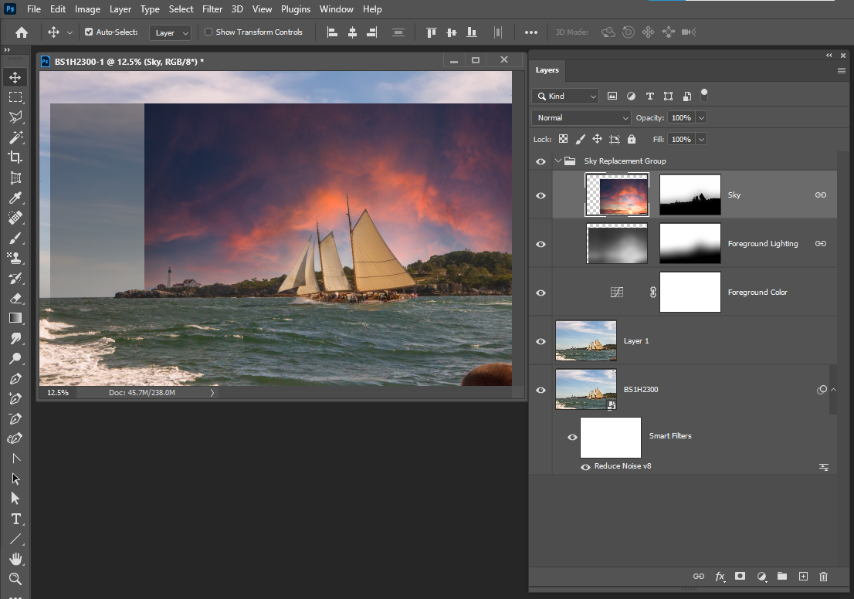Select the Horizontal Type tool
Viewport: 854px width, 599px height.
[15, 519]
